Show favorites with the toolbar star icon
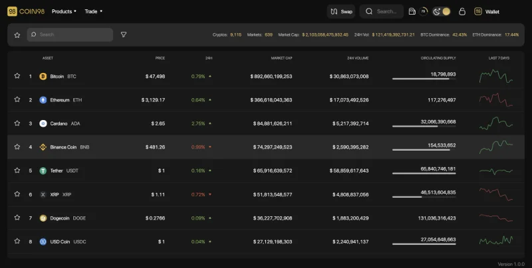Viewport: 532px width, 268px height. 17,35
